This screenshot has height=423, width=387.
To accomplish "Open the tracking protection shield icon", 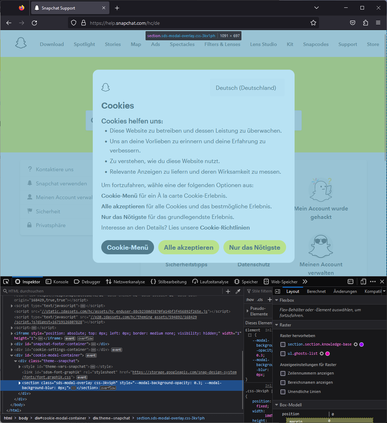I will coord(73,22).
